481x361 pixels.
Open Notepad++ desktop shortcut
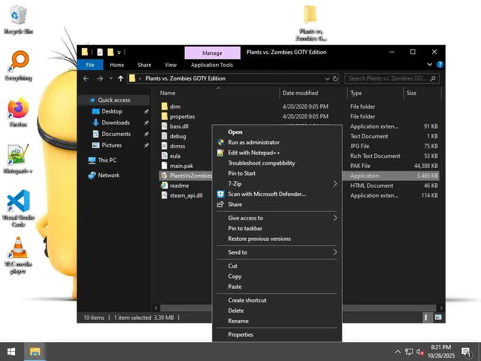pyautogui.click(x=18, y=159)
